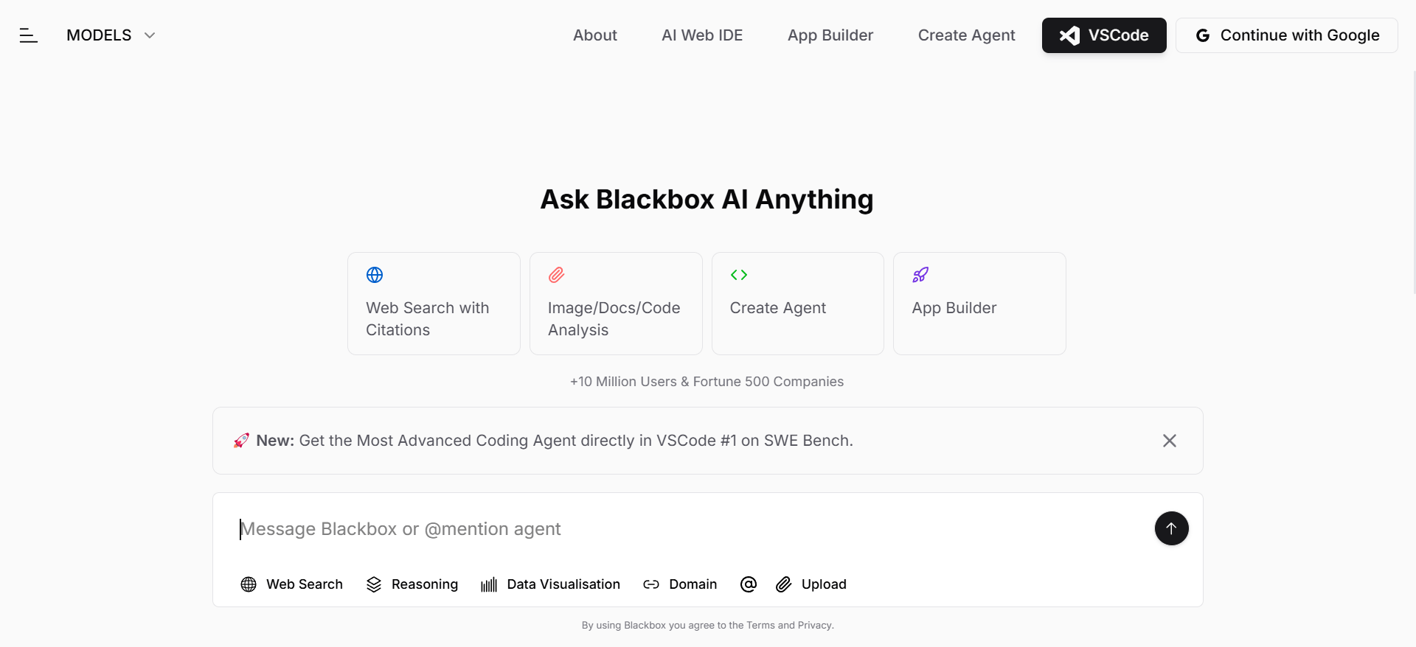
Task: Dismiss the New VSCode announcement banner
Action: coord(1170,441)
